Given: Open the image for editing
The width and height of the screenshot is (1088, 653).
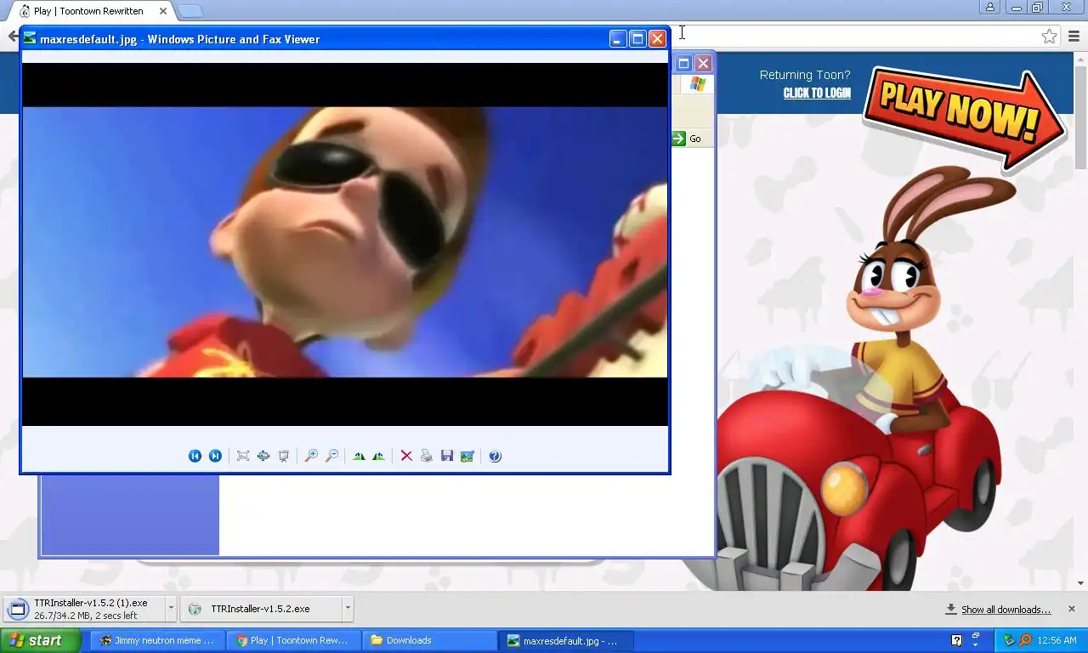Looking at the screenshot, I should (467, 456).
